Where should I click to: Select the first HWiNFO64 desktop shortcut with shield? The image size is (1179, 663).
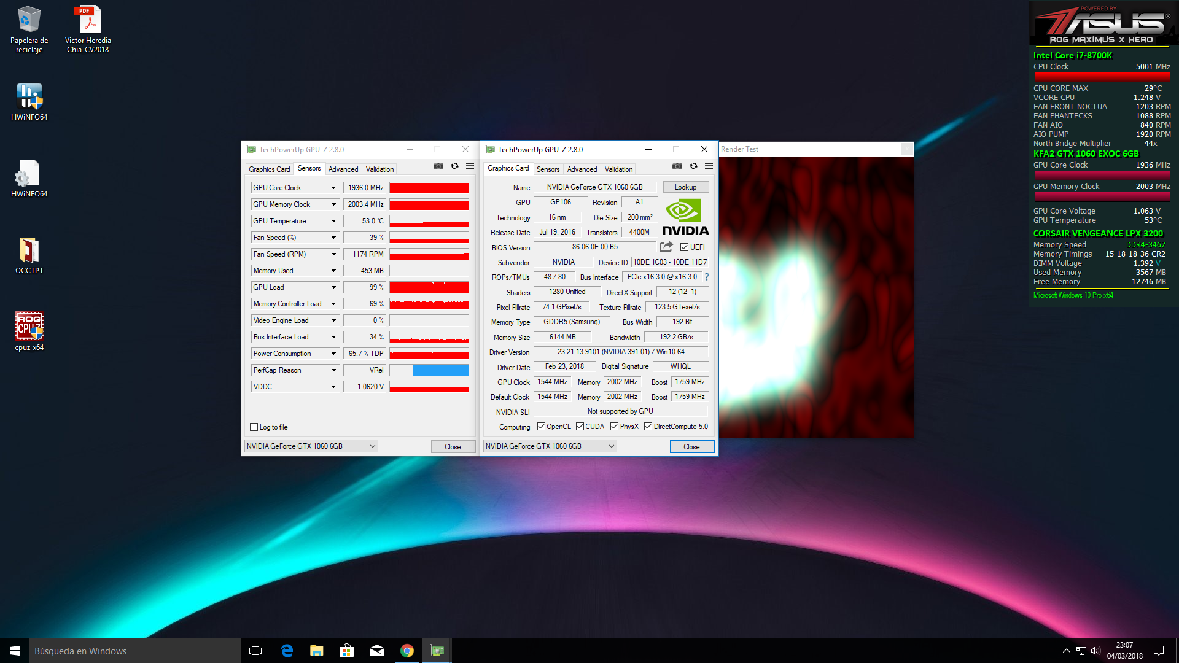pos(29,102)
